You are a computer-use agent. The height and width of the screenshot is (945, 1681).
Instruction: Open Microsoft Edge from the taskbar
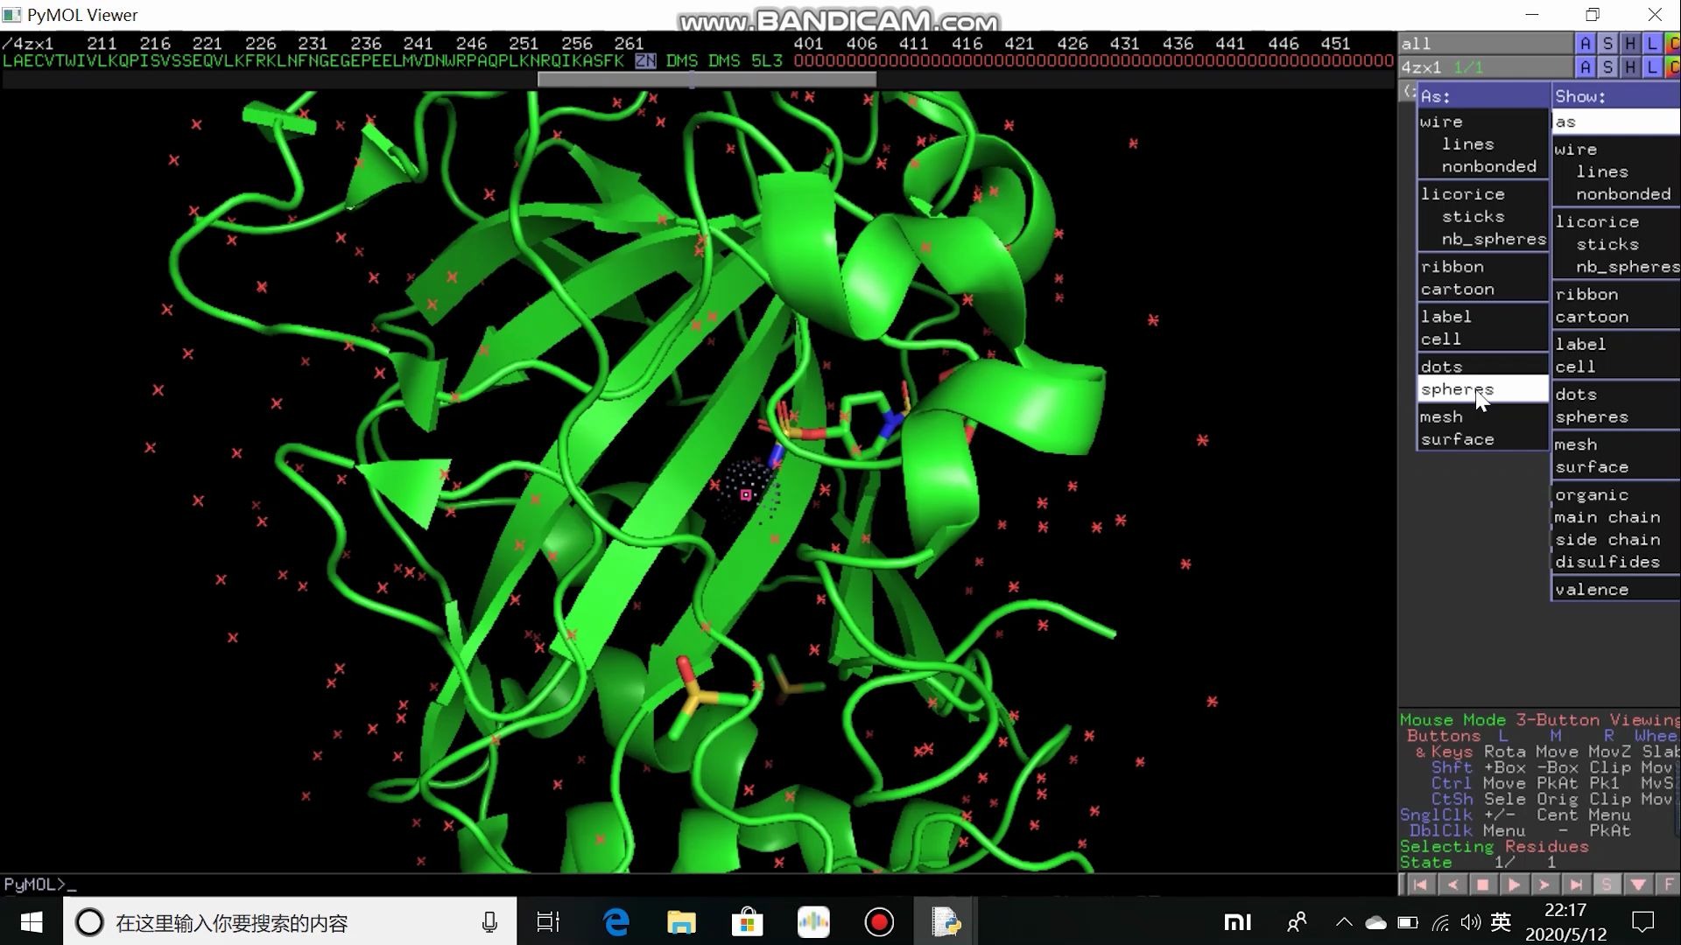(x=616, y=922)
